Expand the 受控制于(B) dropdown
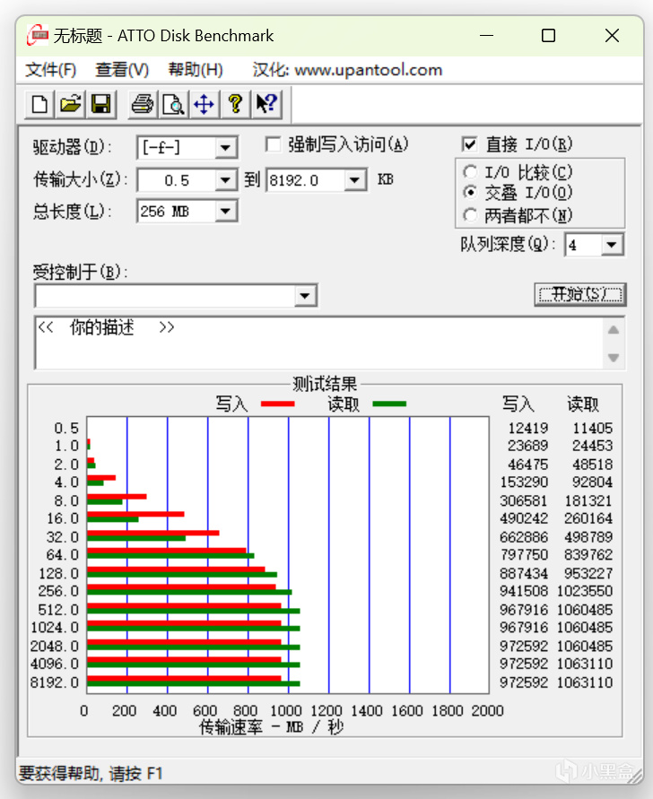This screenshot has width=653, height=799. 305,296
